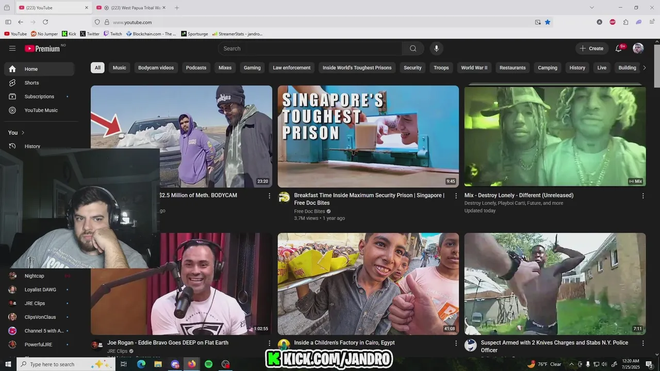Show more category chips with right arrow
660x371 pixels.
coord(644,68)
